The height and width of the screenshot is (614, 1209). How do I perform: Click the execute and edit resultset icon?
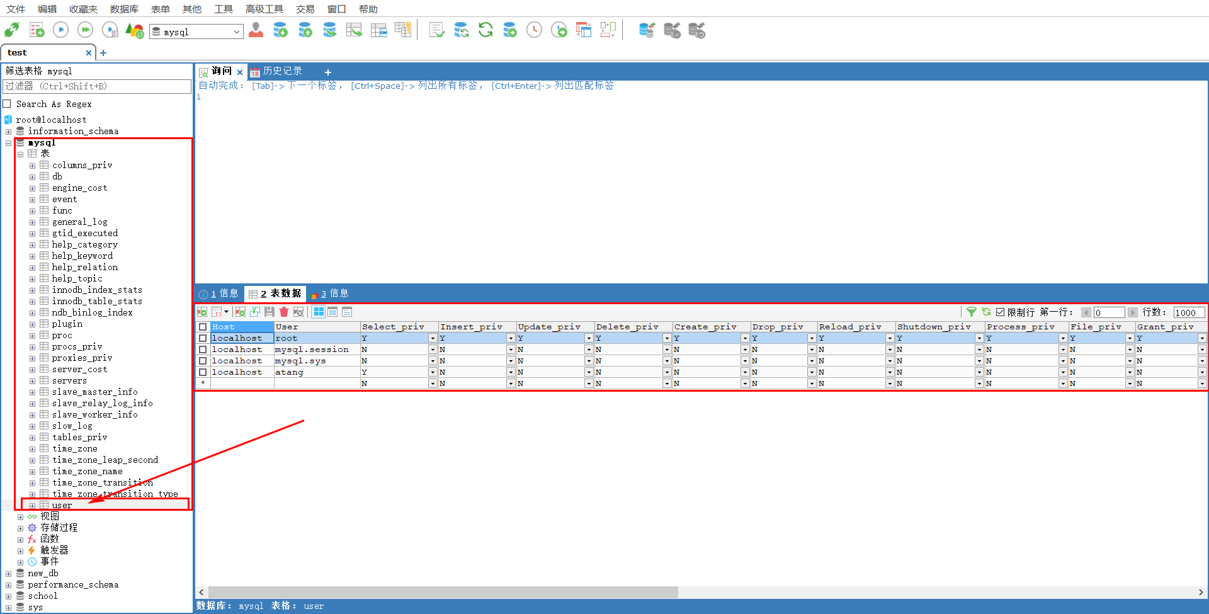click(x=110, y=30)
